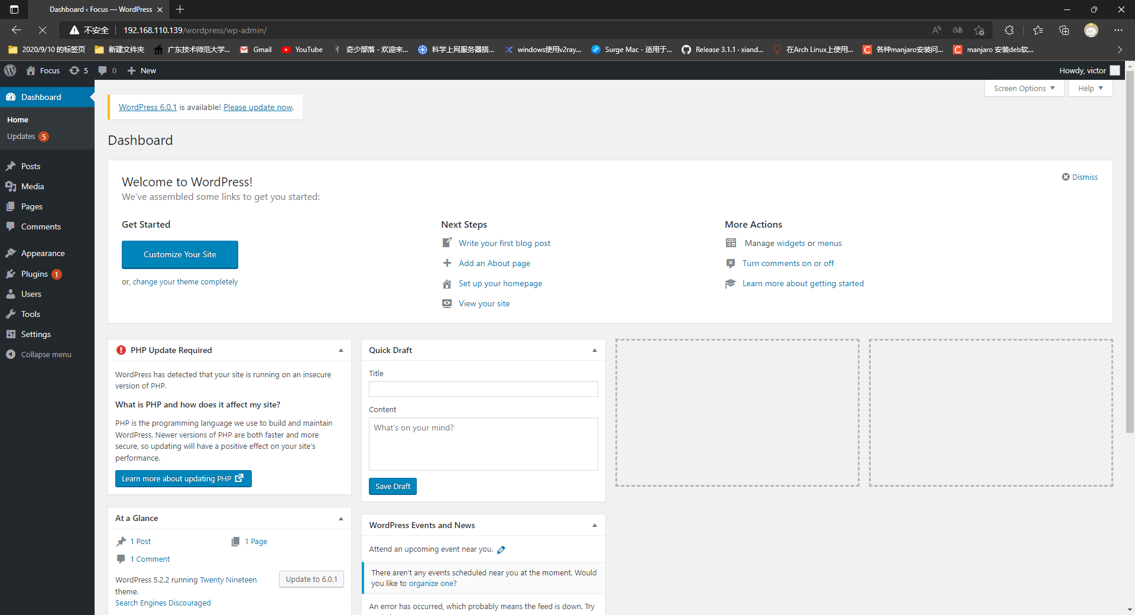
Task: Collapse the Quick Draft widget
Action: click(595, 350)
